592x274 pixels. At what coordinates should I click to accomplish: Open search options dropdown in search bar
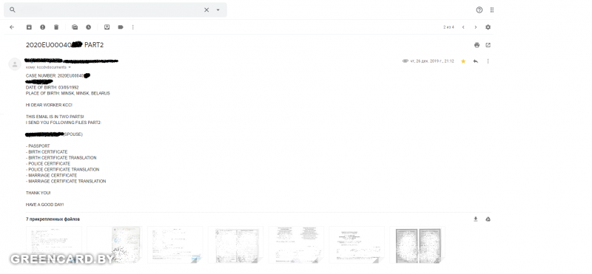coord(218,10)
